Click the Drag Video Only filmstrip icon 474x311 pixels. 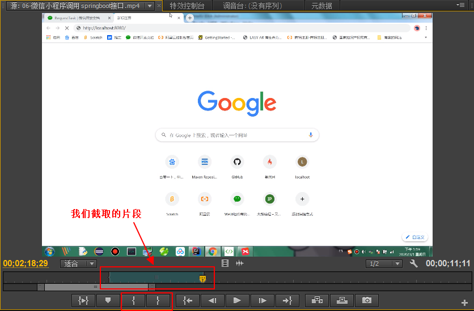pyautogui.click(x=225, y=263)
